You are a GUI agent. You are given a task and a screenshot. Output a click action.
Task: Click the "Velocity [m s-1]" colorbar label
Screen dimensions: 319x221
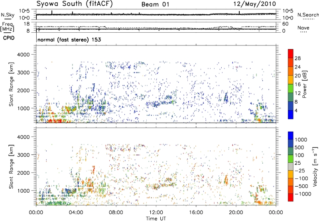[315, 166]
